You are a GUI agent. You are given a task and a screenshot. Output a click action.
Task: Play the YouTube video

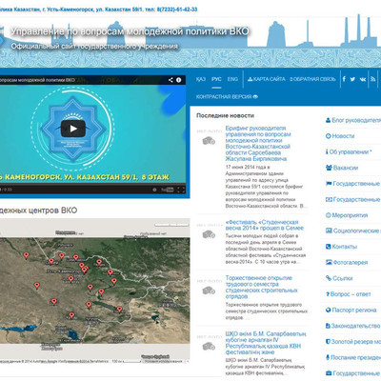point(73,129)
